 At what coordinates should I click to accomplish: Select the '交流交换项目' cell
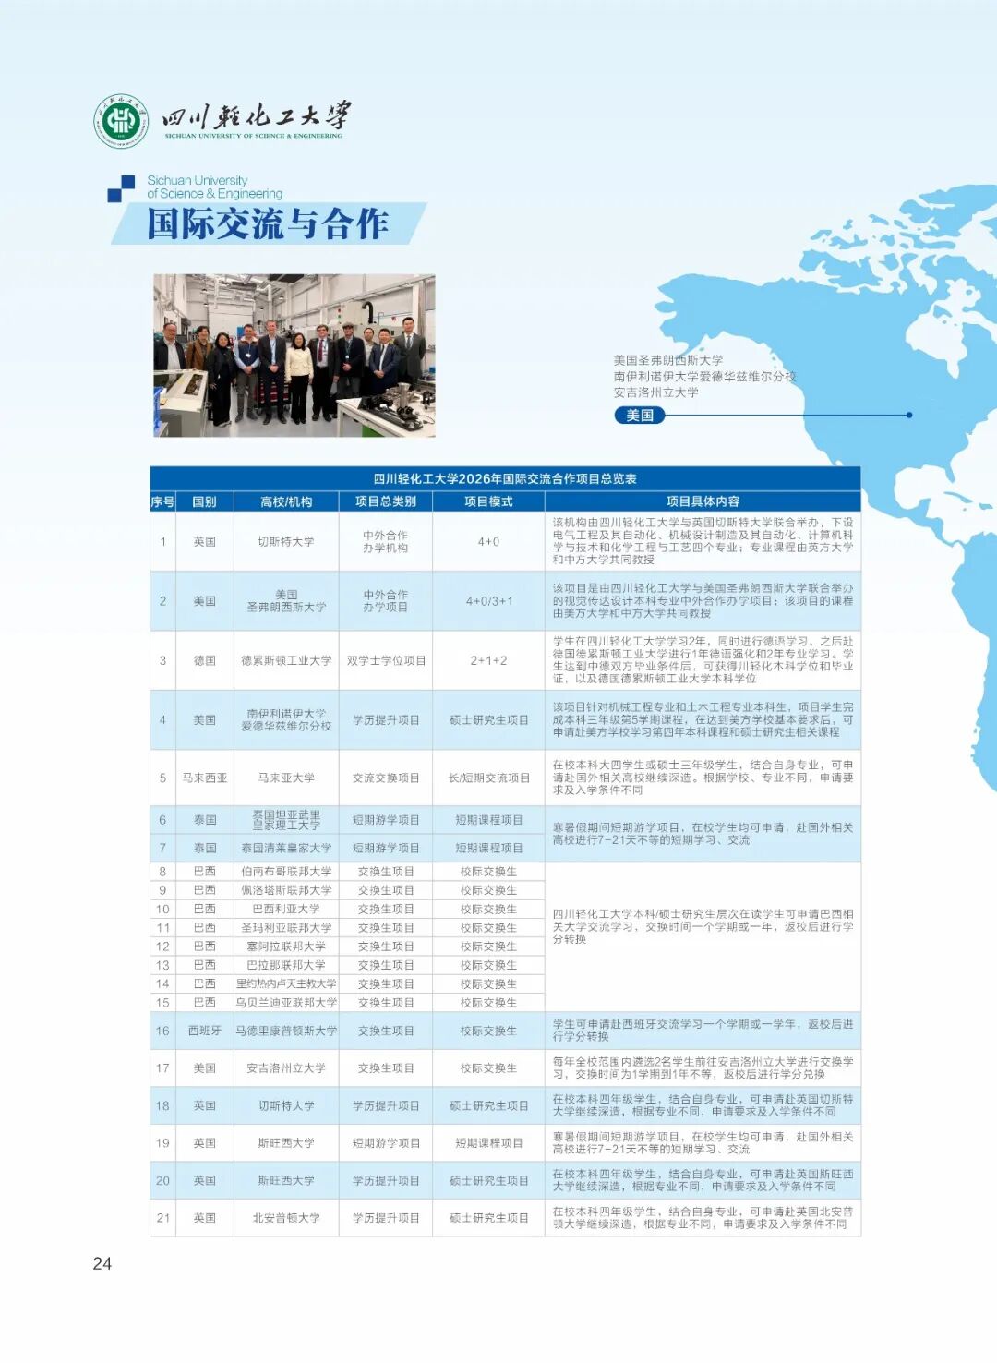pyautogui.click(x=386, y=778)
